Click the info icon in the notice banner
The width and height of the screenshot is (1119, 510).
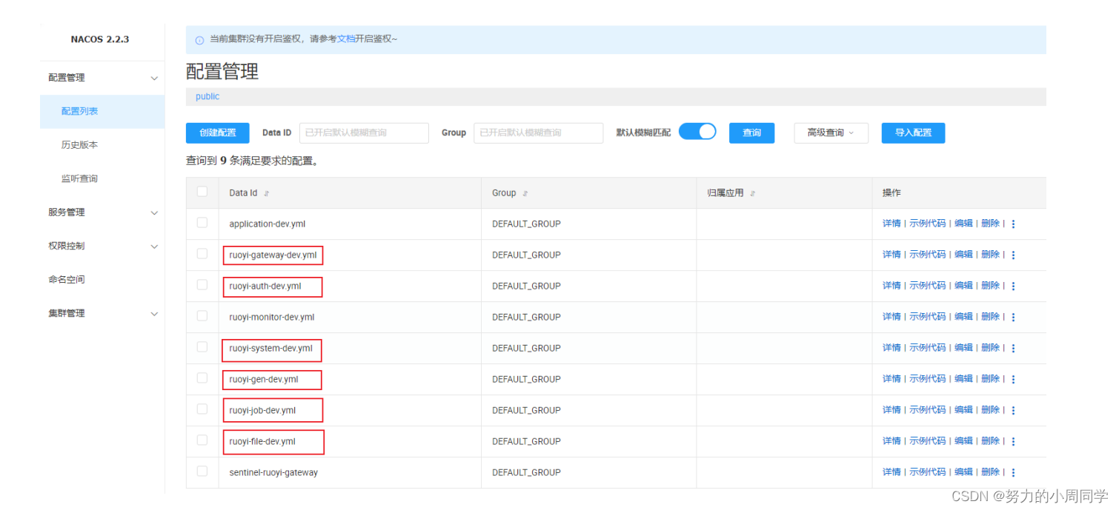tap(199, 40)
